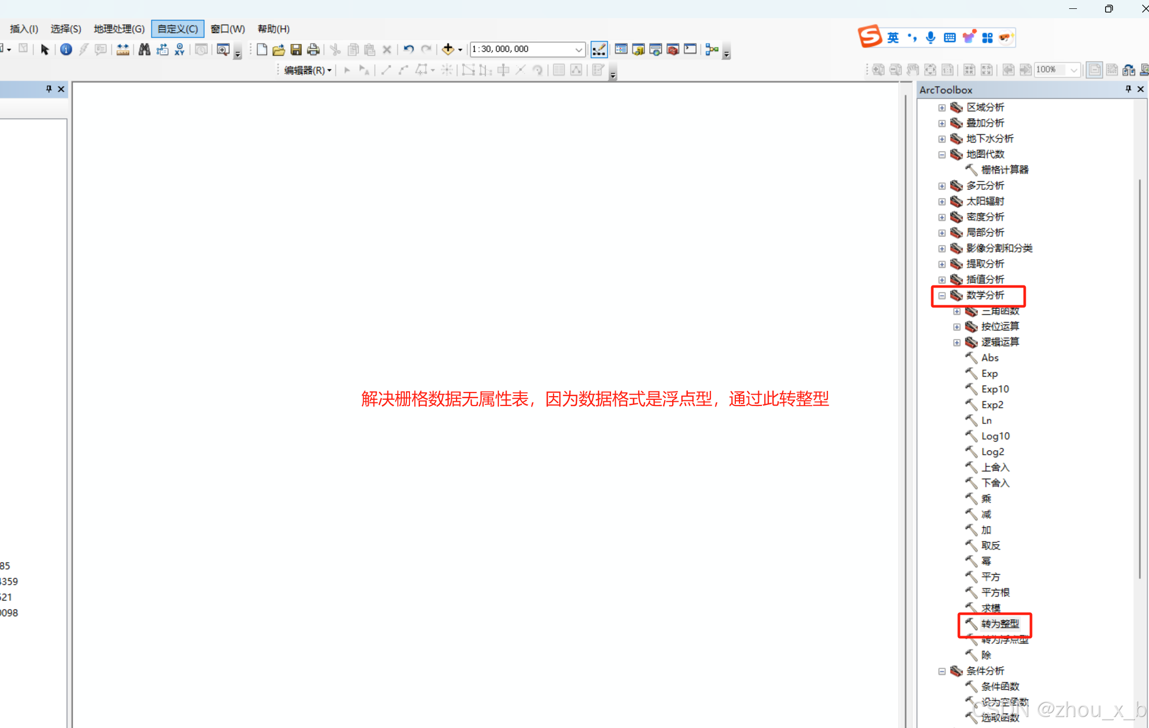The width and height of the screenshot is (1149, 728).
Task: Toggle the Editor toolbar button
Action: (x=599, y=50)
